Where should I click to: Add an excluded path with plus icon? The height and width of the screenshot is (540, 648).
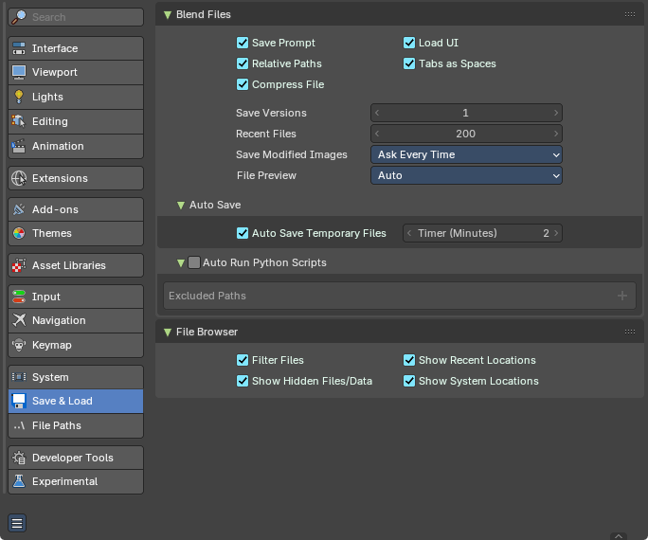point(622,296)
